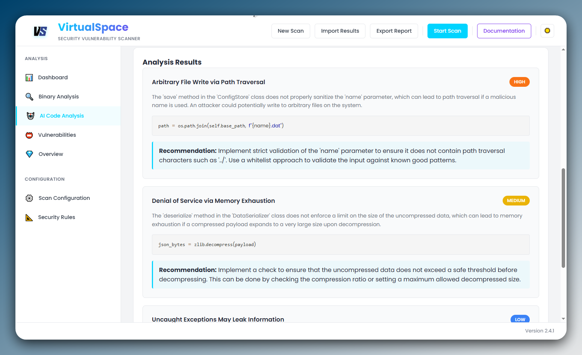582x355 pixels.
Task: Click the New Scan button
Action: point(291,31)
